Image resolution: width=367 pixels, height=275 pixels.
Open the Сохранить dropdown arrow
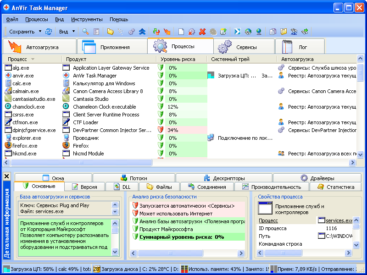40,32
